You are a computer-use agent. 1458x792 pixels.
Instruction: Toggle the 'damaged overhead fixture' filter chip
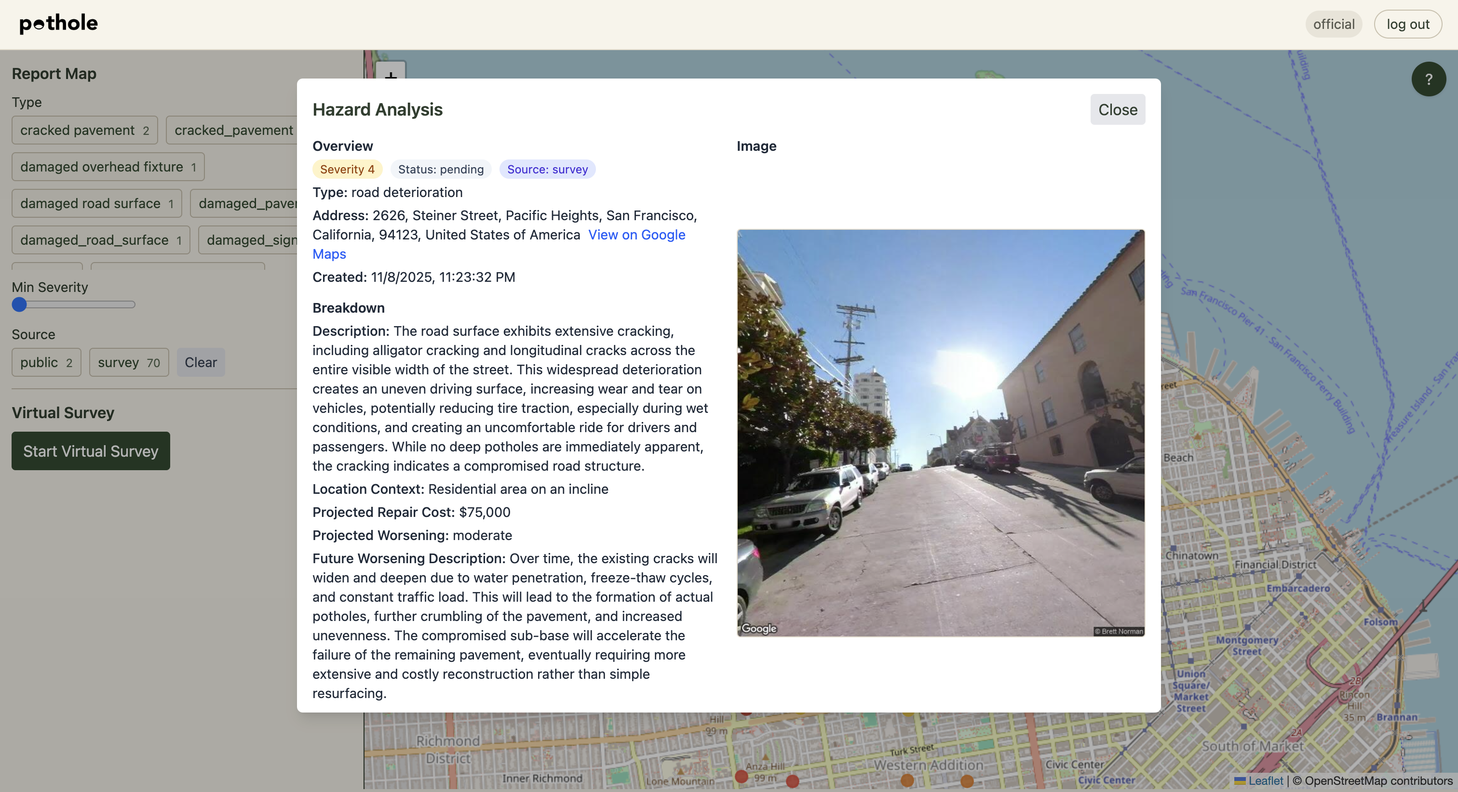click(108, 167)
